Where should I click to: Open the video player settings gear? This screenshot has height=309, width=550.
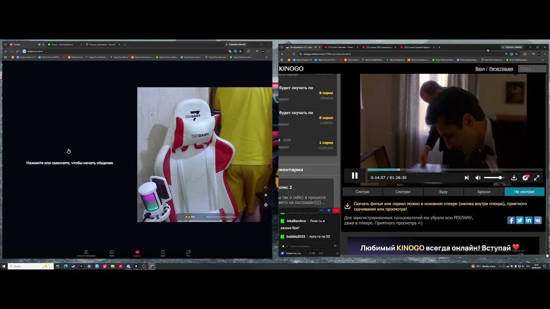[525, 178]
